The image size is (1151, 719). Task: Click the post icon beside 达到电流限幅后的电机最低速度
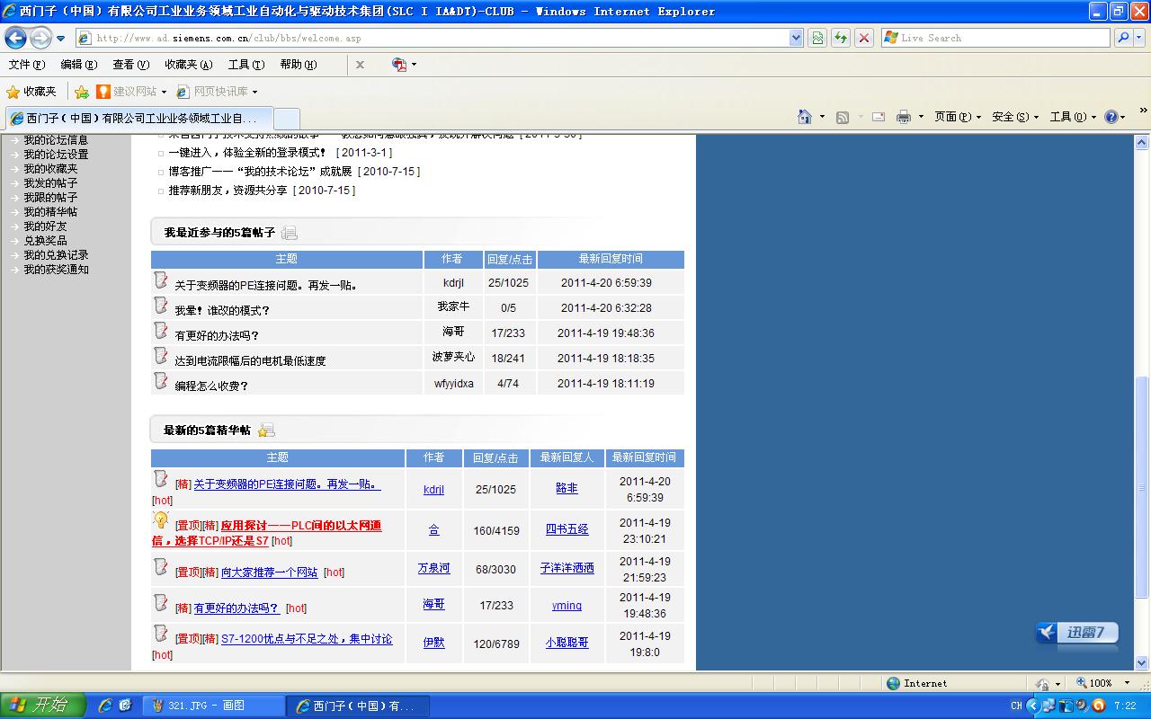click(161, 356)
